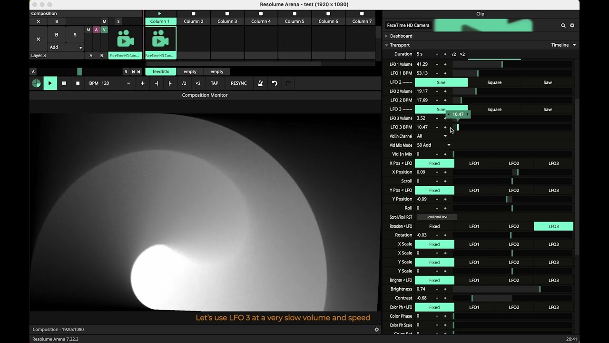This screenshot has height=343, width=609.
Task: Click the BPM nudge back icon
Action: [x=156, y=83]
